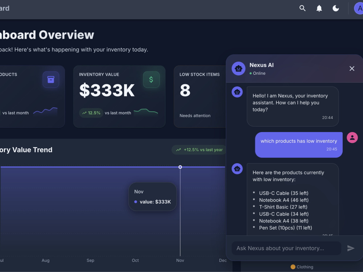The width and height of the screenshot is (363, 272).
Task: Click the 'which products has low inventory' message
Action: [299, 145]
